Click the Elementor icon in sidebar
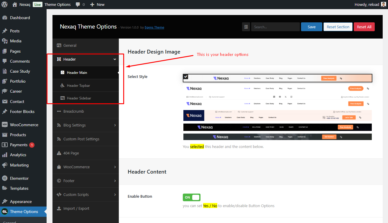Viewport: 388px width, 223px height. 5,178
